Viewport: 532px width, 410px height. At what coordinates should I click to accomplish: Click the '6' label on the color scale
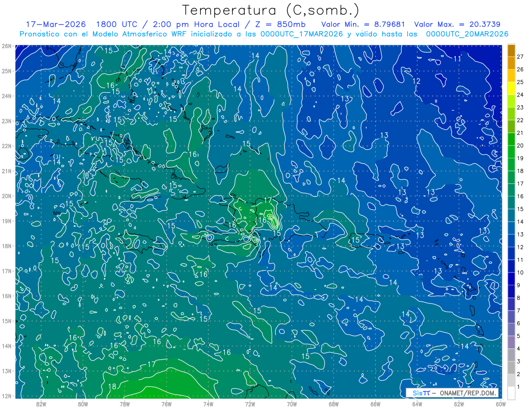pyautogui.click(x=518, y=323)
